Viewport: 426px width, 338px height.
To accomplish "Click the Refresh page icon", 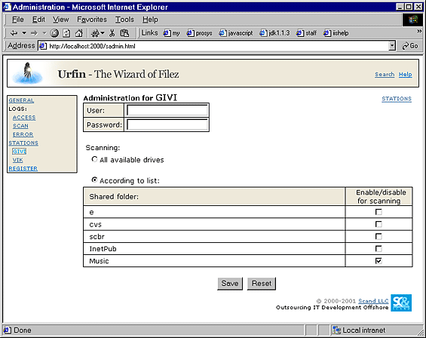I will click(66, 33).
